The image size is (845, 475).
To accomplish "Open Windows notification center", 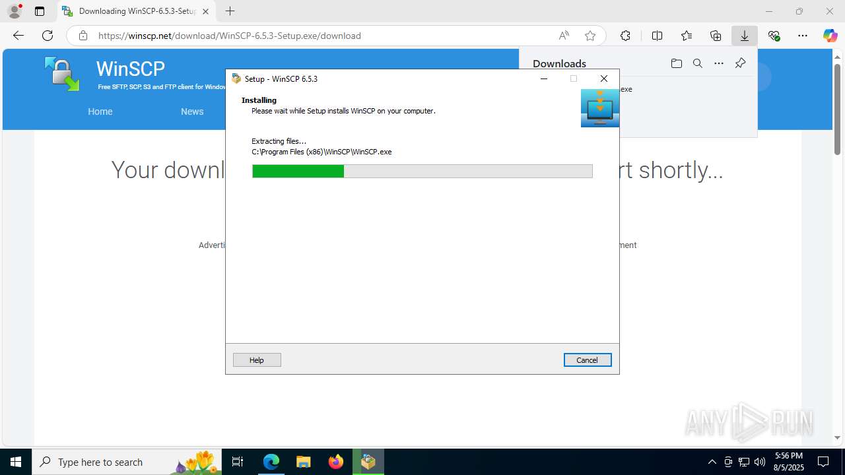I will tap(824, 462).
